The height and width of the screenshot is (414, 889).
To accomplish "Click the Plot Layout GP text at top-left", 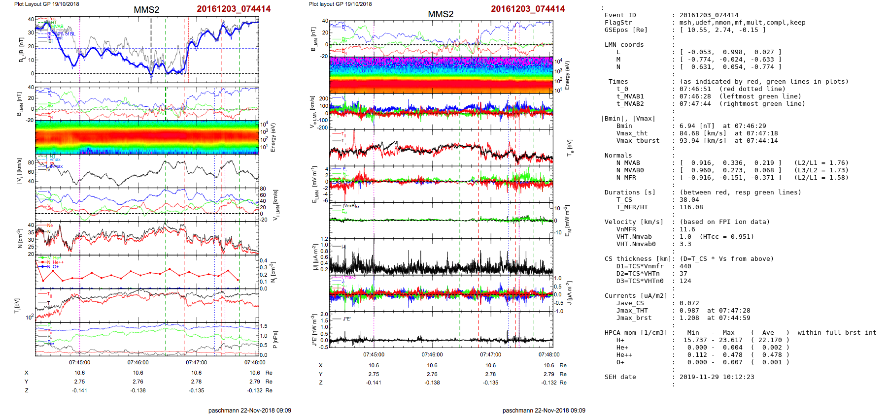I will (x=46, y=4).
